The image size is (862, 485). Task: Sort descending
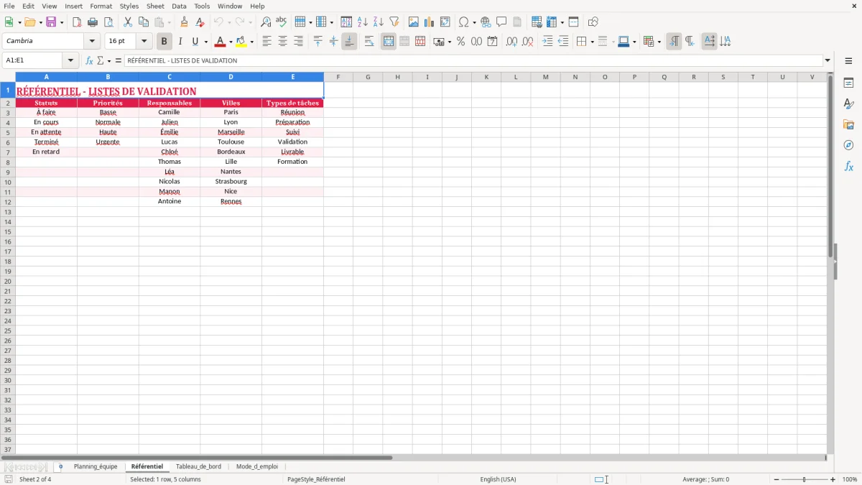pyautogui.click(x=379, y=22)
